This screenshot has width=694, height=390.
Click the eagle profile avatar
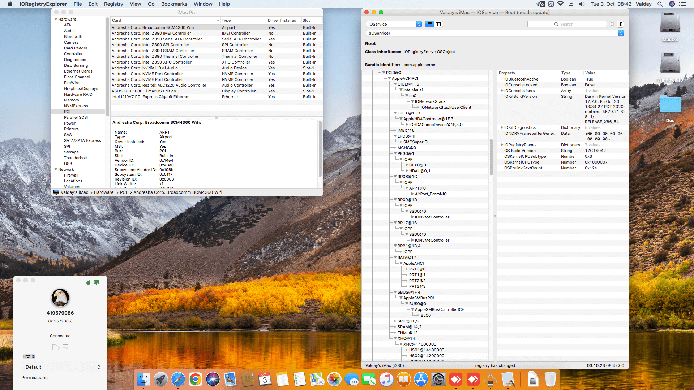pyautogui.click(x=60, y=298)
